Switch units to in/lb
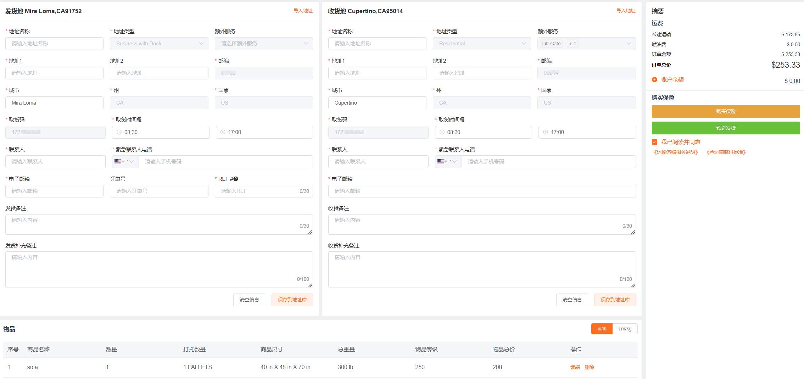The height and width of the screenshot is (379, 804). 602,329
